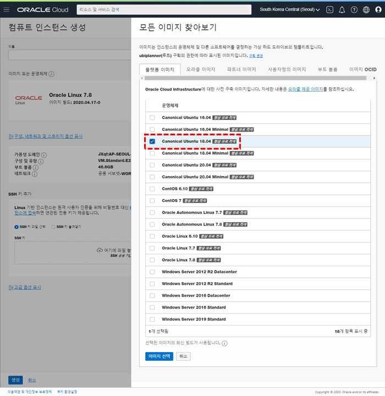Switch to 이미지 OCID tab
385x396 pixels.
point(363,69)
